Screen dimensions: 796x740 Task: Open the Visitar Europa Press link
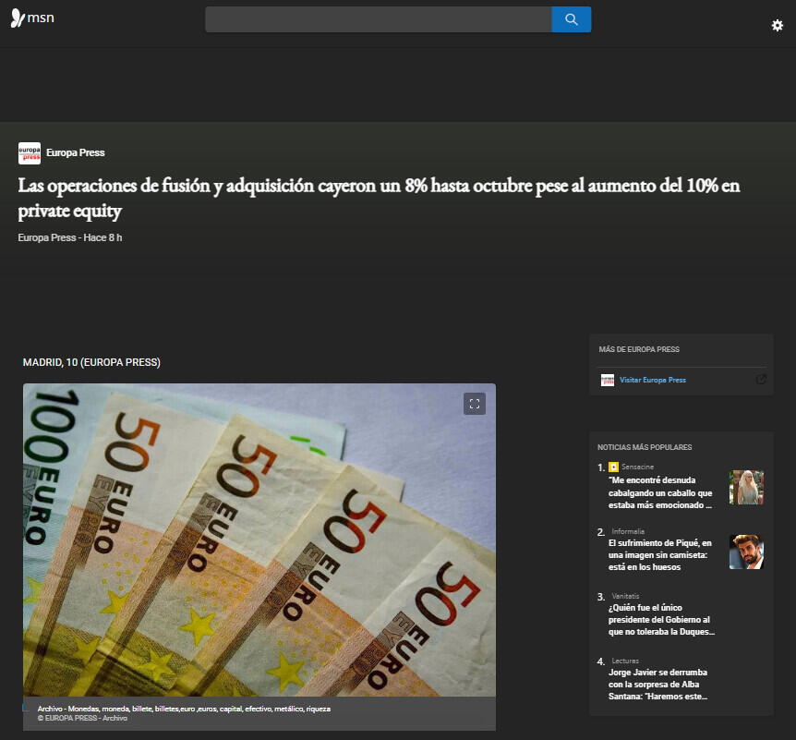pyautogui.click(x=652, y=380)
